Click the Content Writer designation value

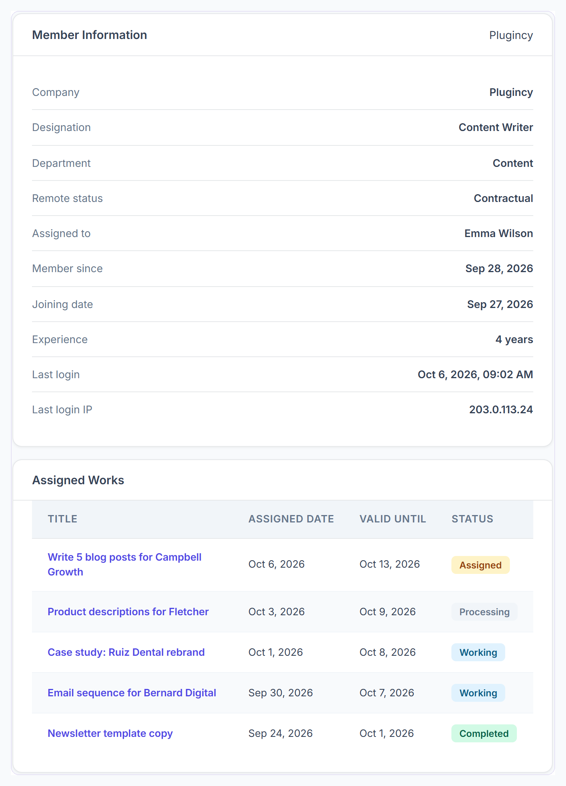coord(496,127)
